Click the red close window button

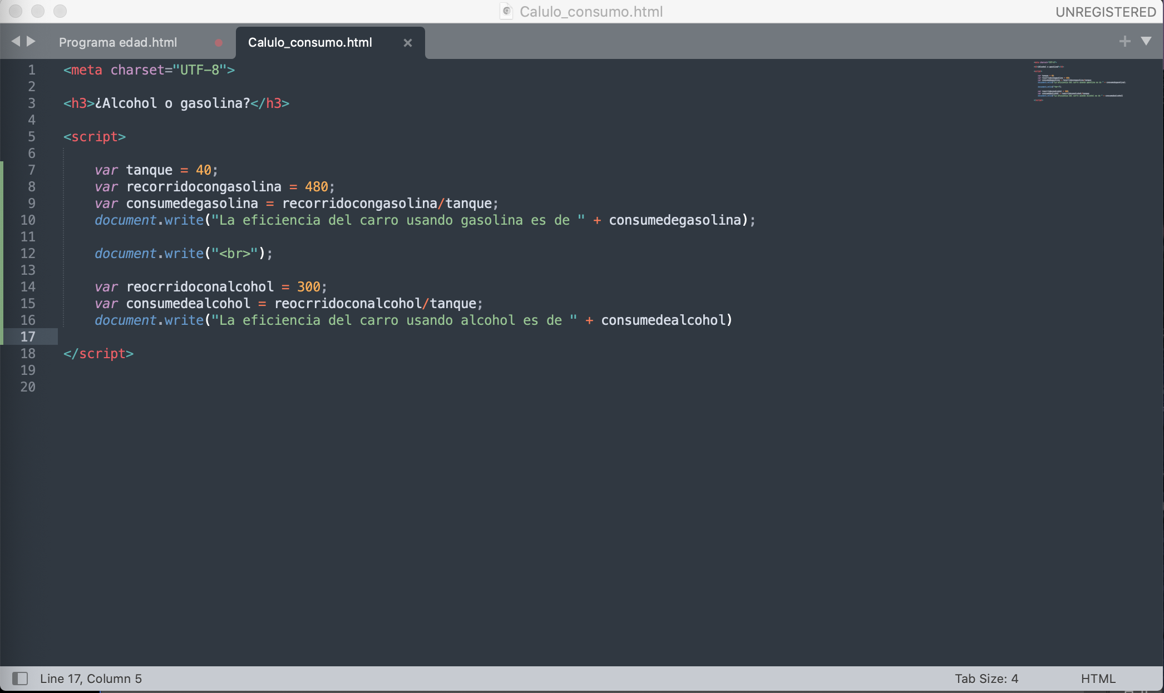coord(16,11)
